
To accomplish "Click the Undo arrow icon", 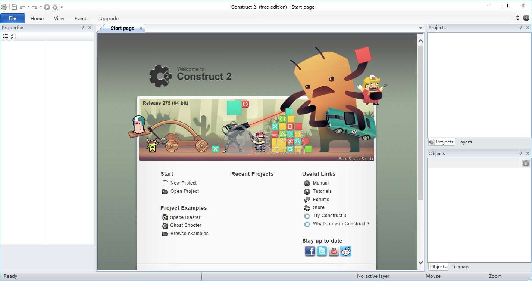I will (x=22, y=7).
